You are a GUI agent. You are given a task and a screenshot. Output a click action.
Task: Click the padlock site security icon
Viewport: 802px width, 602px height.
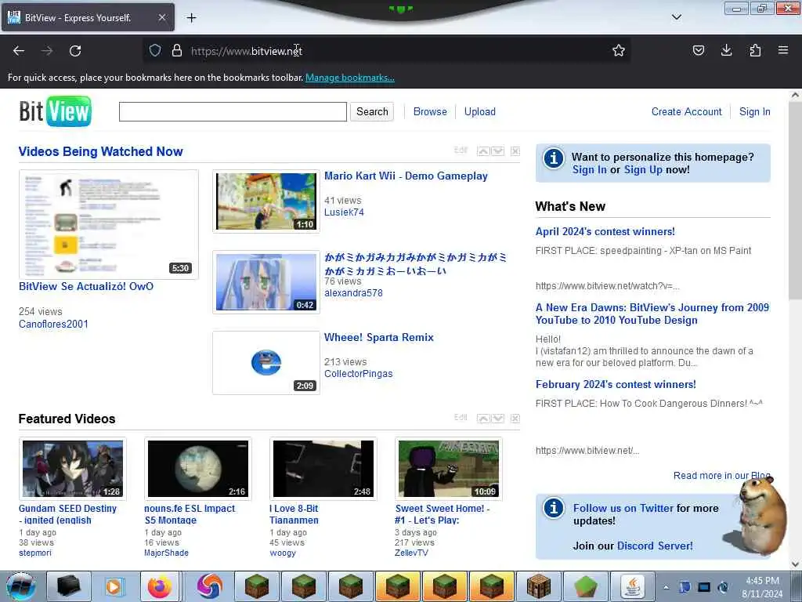tap(177, 50)
